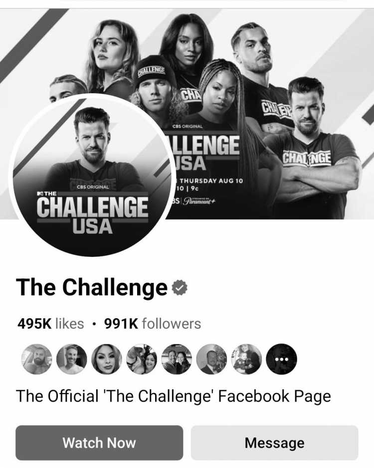Click The Challenge page name heading
This screenshot has height=468, width=374.
pos(92,287)
